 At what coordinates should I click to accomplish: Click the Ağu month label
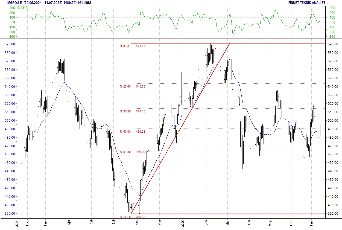(x=69, y=223)
